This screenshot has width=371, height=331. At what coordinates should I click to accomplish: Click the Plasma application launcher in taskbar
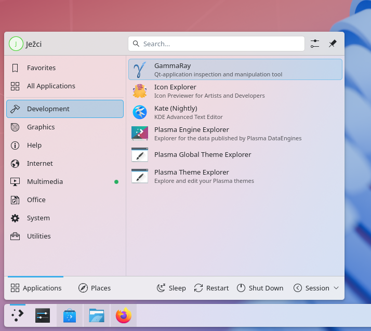tap(18, 315)
